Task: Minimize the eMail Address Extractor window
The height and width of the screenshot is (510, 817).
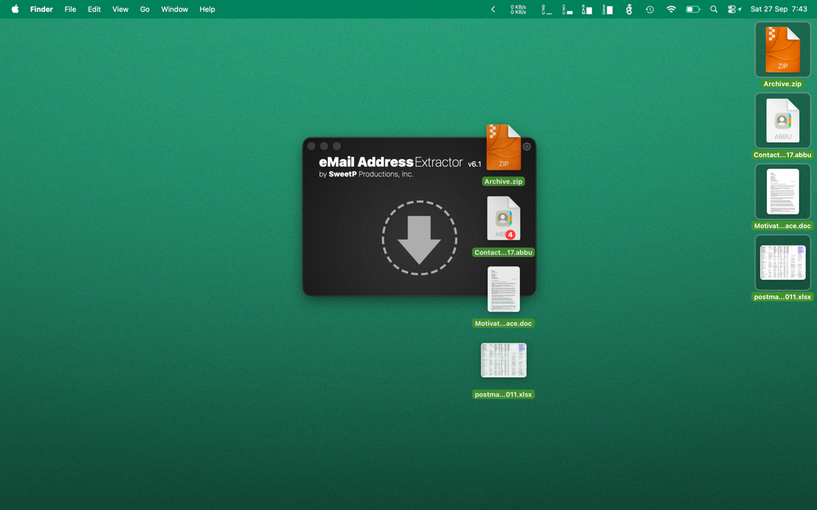Action: tap(324, 146)
